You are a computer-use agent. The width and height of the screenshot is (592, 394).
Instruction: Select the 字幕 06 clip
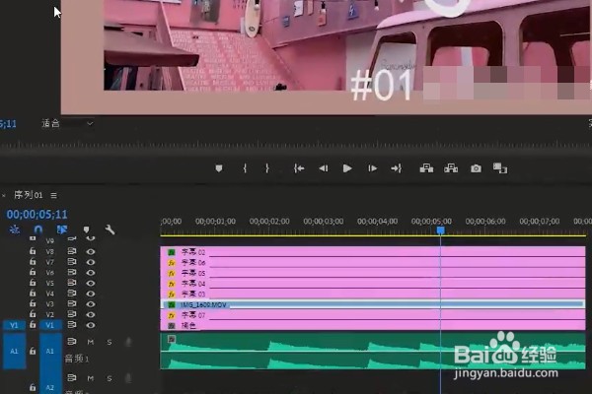click(x=373, y=262)
